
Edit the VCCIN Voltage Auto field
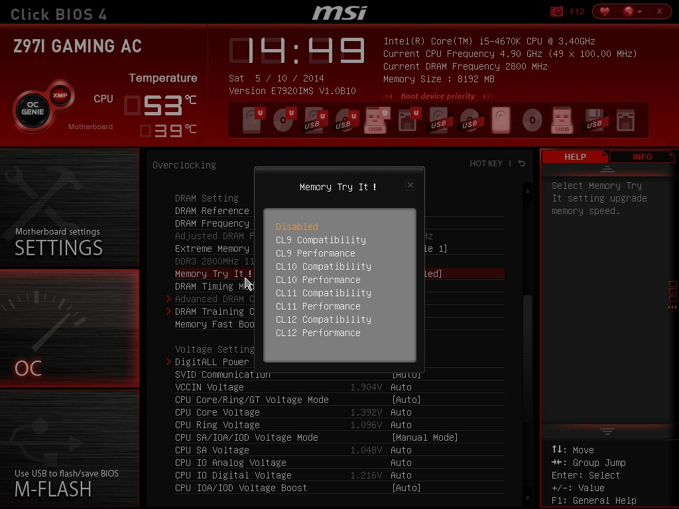401,387
